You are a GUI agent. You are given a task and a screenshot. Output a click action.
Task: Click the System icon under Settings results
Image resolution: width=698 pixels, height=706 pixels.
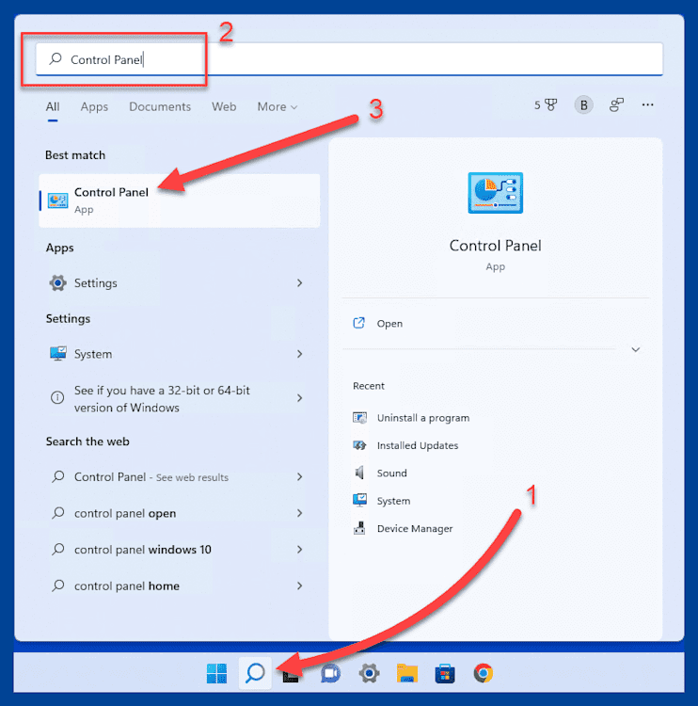pos(58,354)
